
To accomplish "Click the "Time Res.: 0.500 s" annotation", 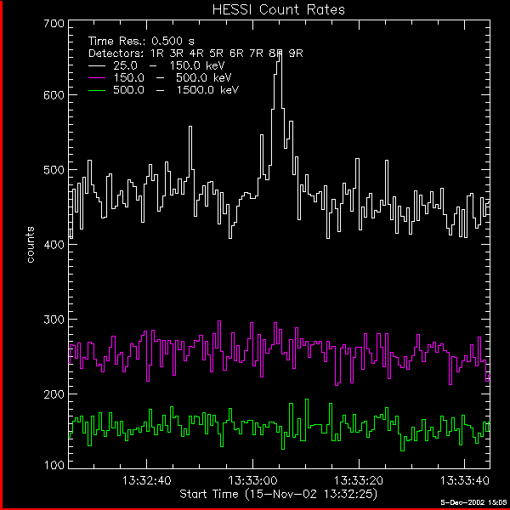I will point(141,41).
